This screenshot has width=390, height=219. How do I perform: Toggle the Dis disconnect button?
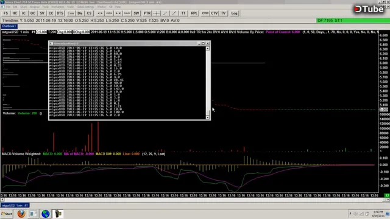(x=80, y=13)
